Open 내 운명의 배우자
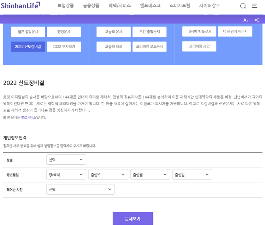265x225 pixels. [x=235, y=32]
